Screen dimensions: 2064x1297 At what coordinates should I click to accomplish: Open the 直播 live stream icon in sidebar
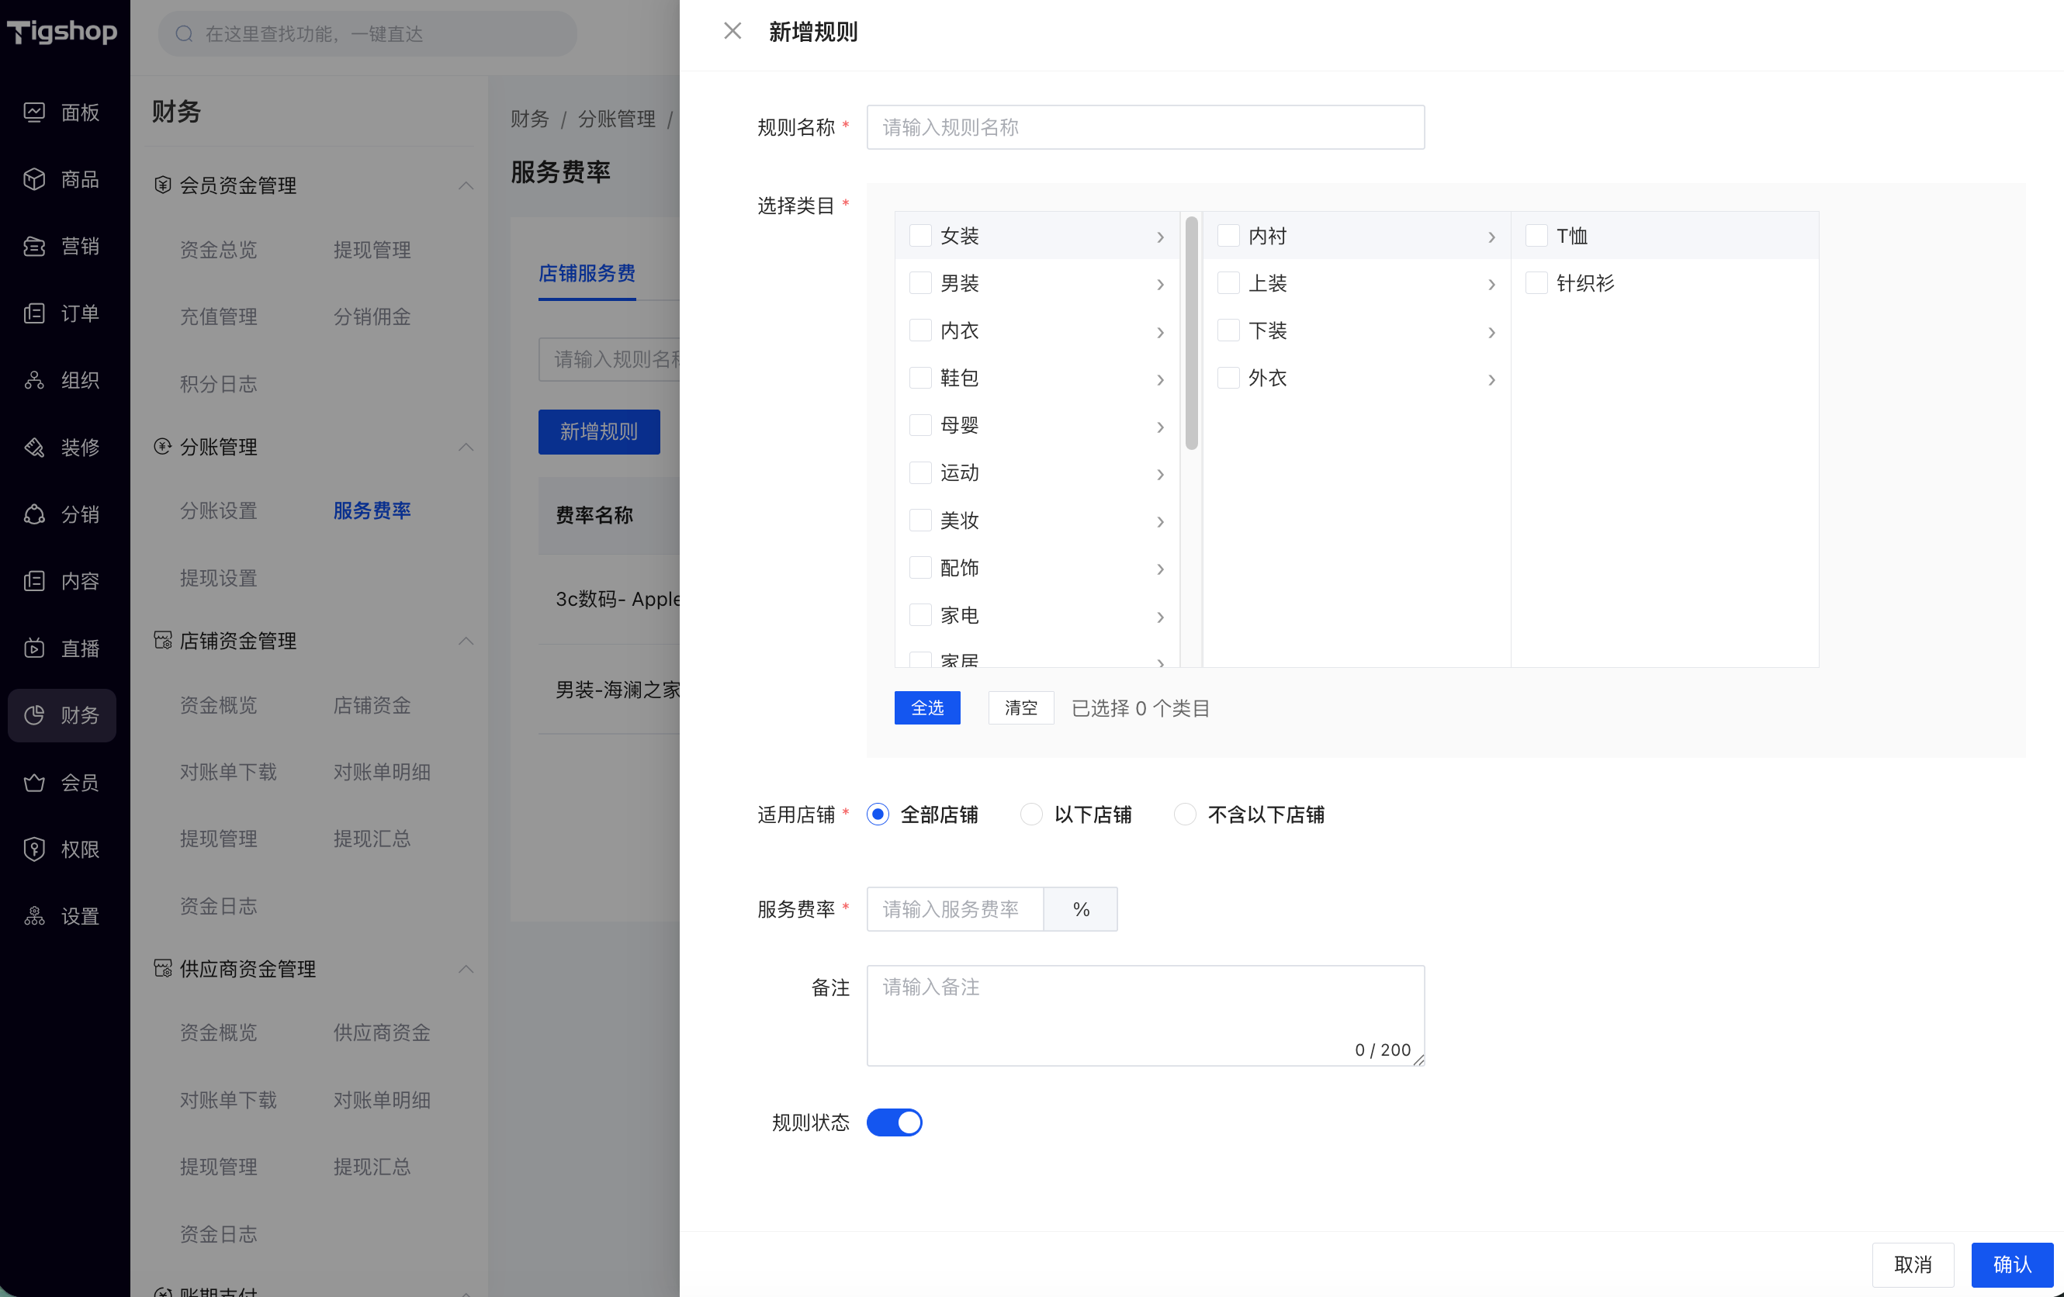[34, 648]
